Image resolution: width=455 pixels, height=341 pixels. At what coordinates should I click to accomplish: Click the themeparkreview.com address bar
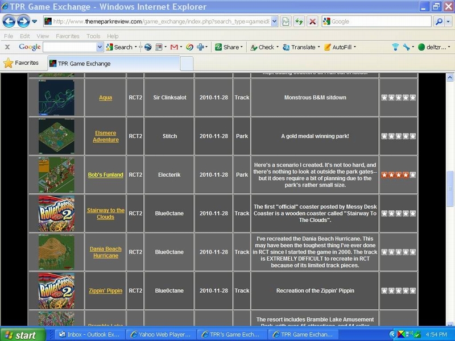point(158,21)
